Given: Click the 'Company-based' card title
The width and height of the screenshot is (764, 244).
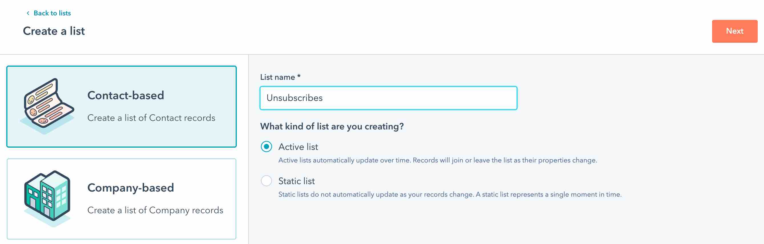Looking at the screenshot, I should click(130, 187).
